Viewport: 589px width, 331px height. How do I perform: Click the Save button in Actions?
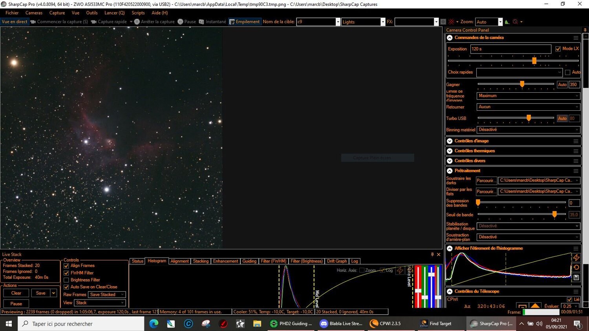point(41,293)
